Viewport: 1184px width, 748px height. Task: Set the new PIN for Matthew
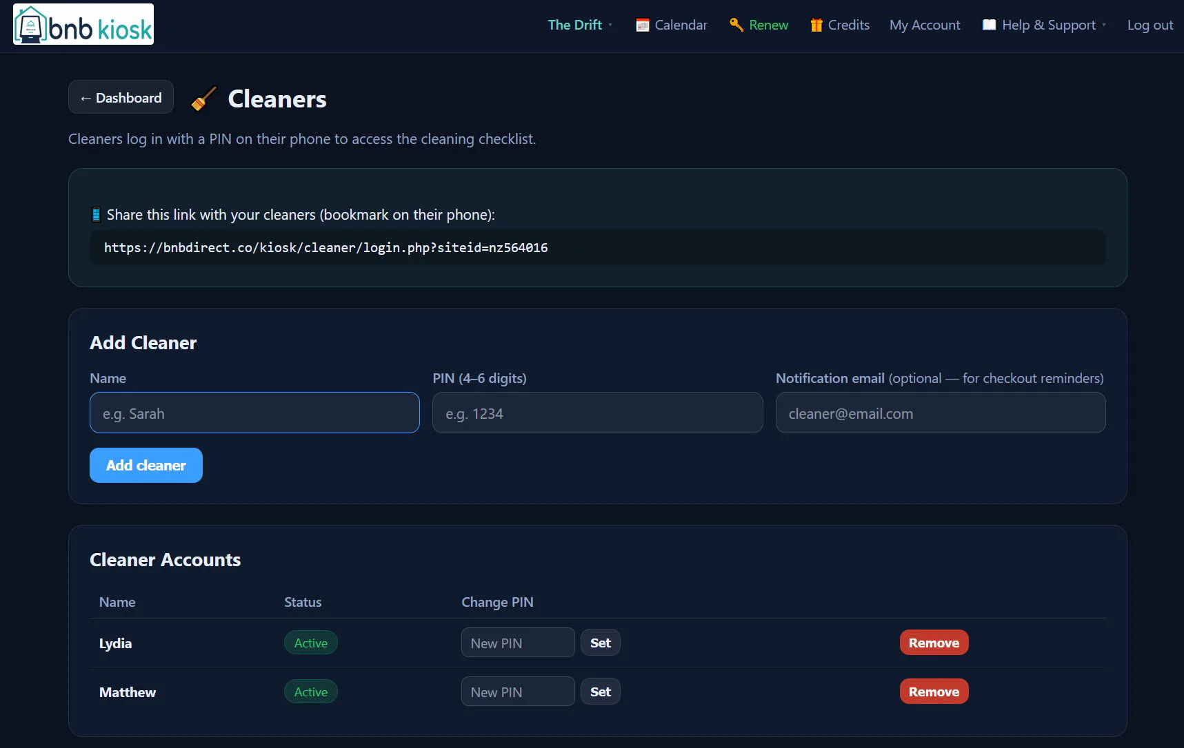click(x=601, y=692)
